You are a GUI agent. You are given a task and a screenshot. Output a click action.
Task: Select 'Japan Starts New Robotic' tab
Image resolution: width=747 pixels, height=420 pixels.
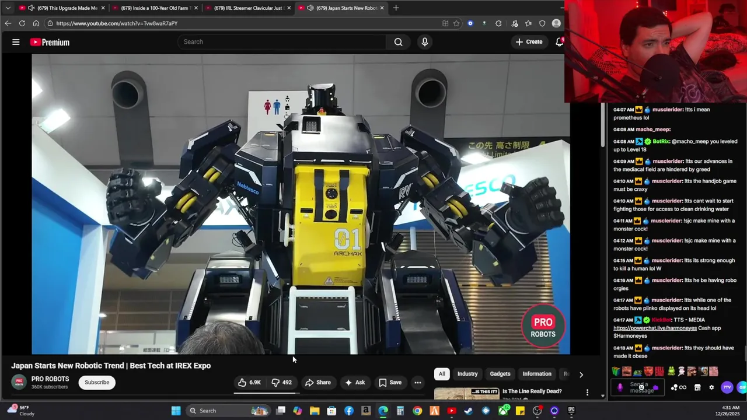coord(341,8)
